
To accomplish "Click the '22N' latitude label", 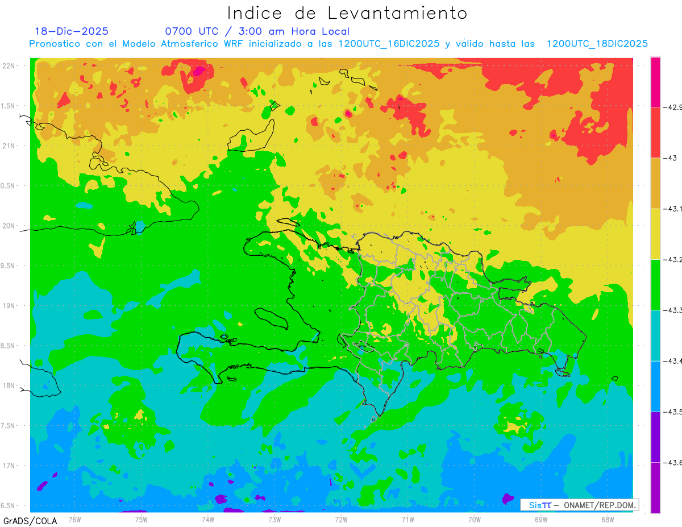I will point(9,66).
